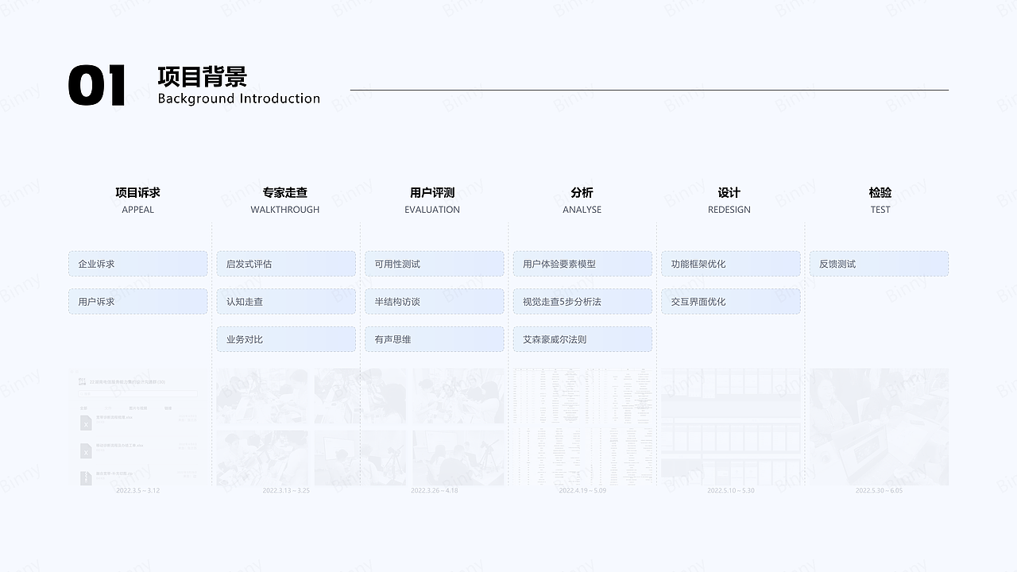Select the 企业诉求 card under 项目诉求
Viewport: 1017px width, 572px height.
(137, 263)
